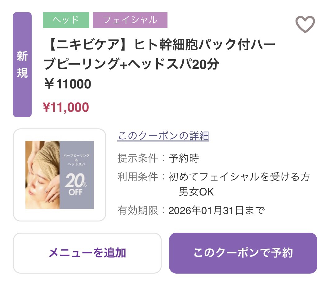Click the red ¥11,000 price
The image size is (330, 286).
pyautogui.click(x=66, y=107)
